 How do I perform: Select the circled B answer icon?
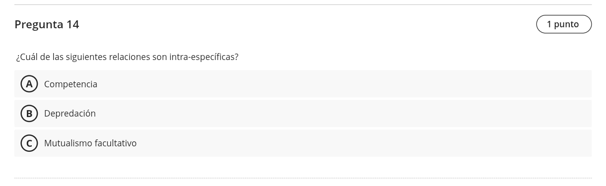29,114
